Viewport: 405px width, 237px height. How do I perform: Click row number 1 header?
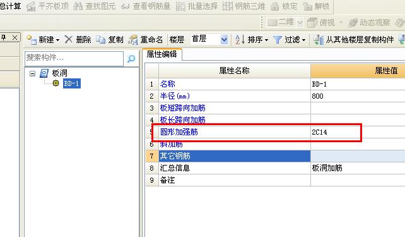pyautogui.click(x=152, y=84)
